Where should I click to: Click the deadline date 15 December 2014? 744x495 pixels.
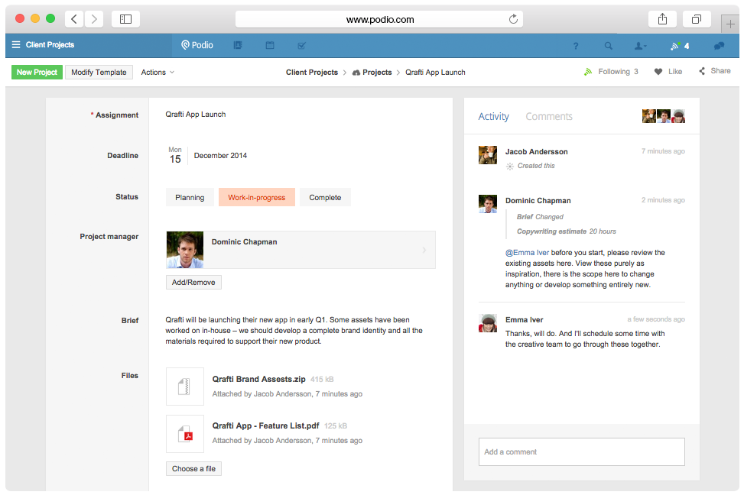click(208, 156)
